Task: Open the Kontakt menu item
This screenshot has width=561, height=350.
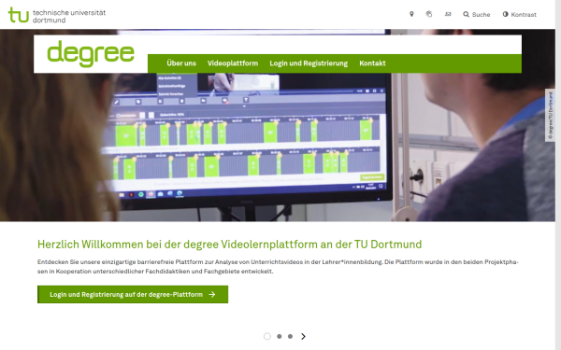Action: tap(372, 63)
